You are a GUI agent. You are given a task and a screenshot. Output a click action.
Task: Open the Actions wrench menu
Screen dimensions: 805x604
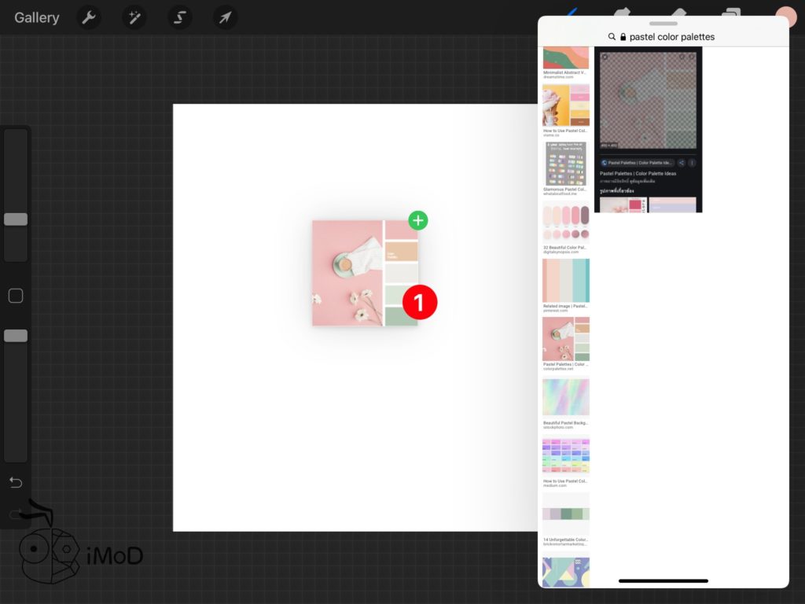pyautogui.click(x=89, y=17)
